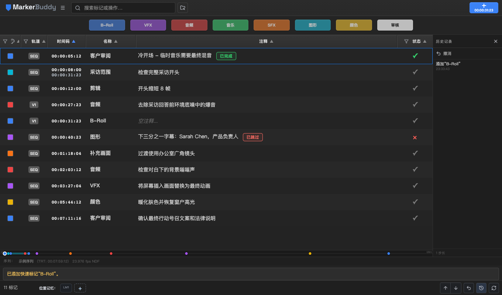
Task: Click the B-Roll quick marker button
Action: pyautogui.click(x=107, y=25)
